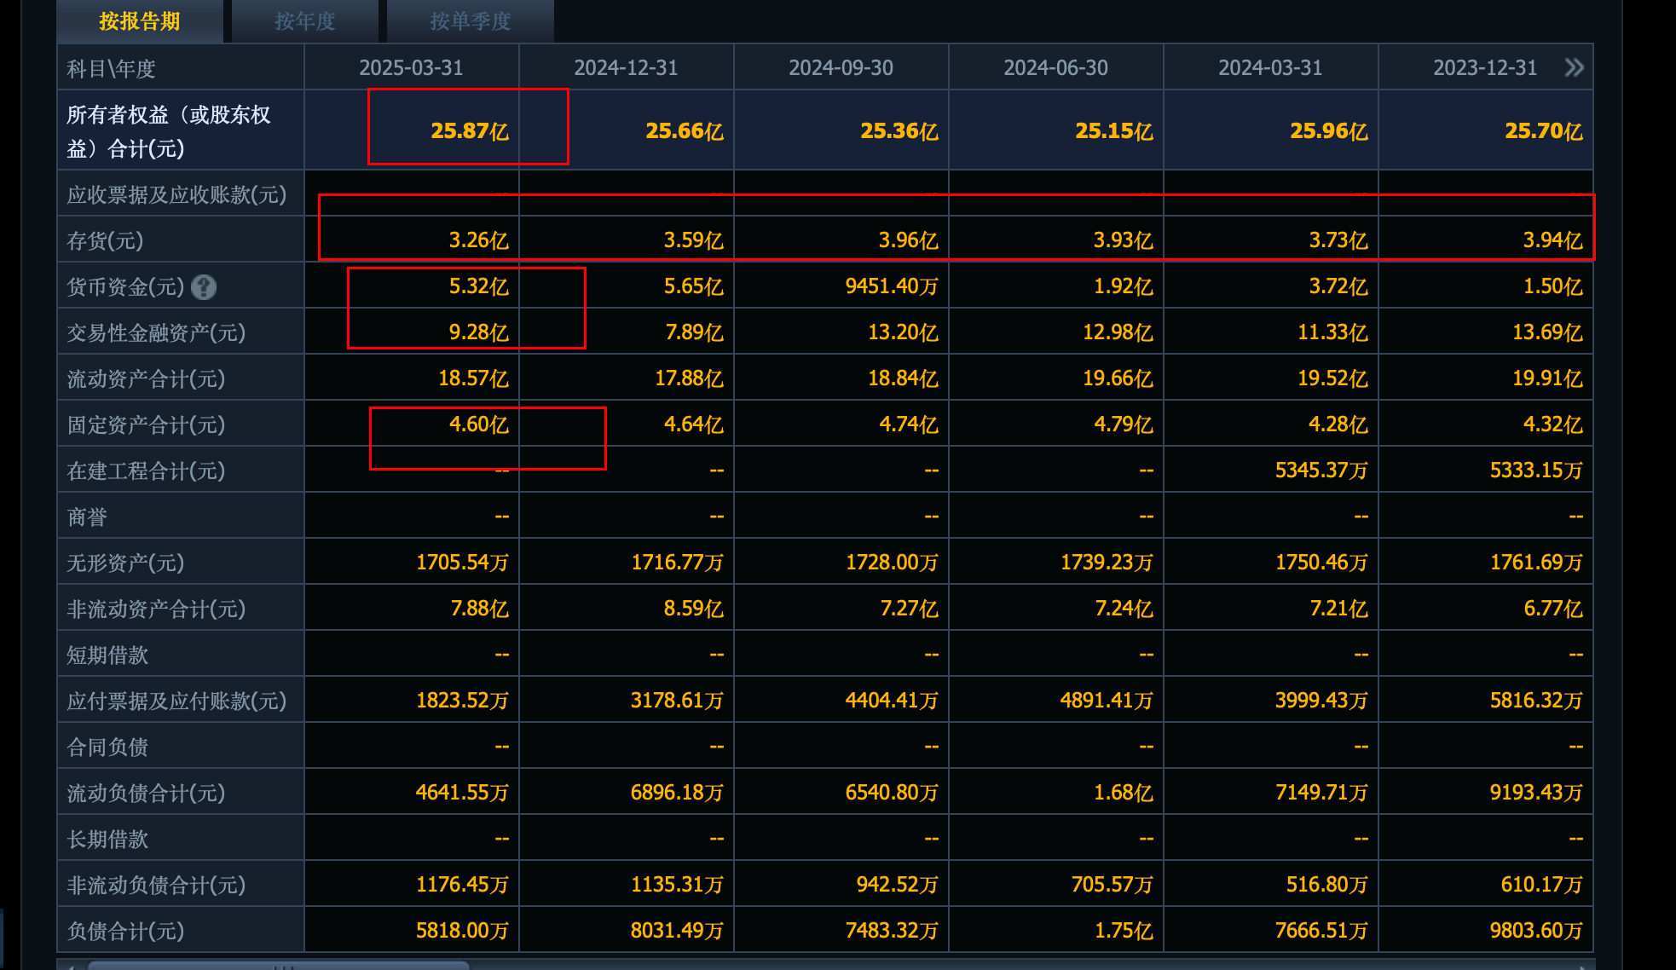Screen dimensions: 1676x970
Task: Click the trading assets value 9.28亿
Action: coord(479,332)
